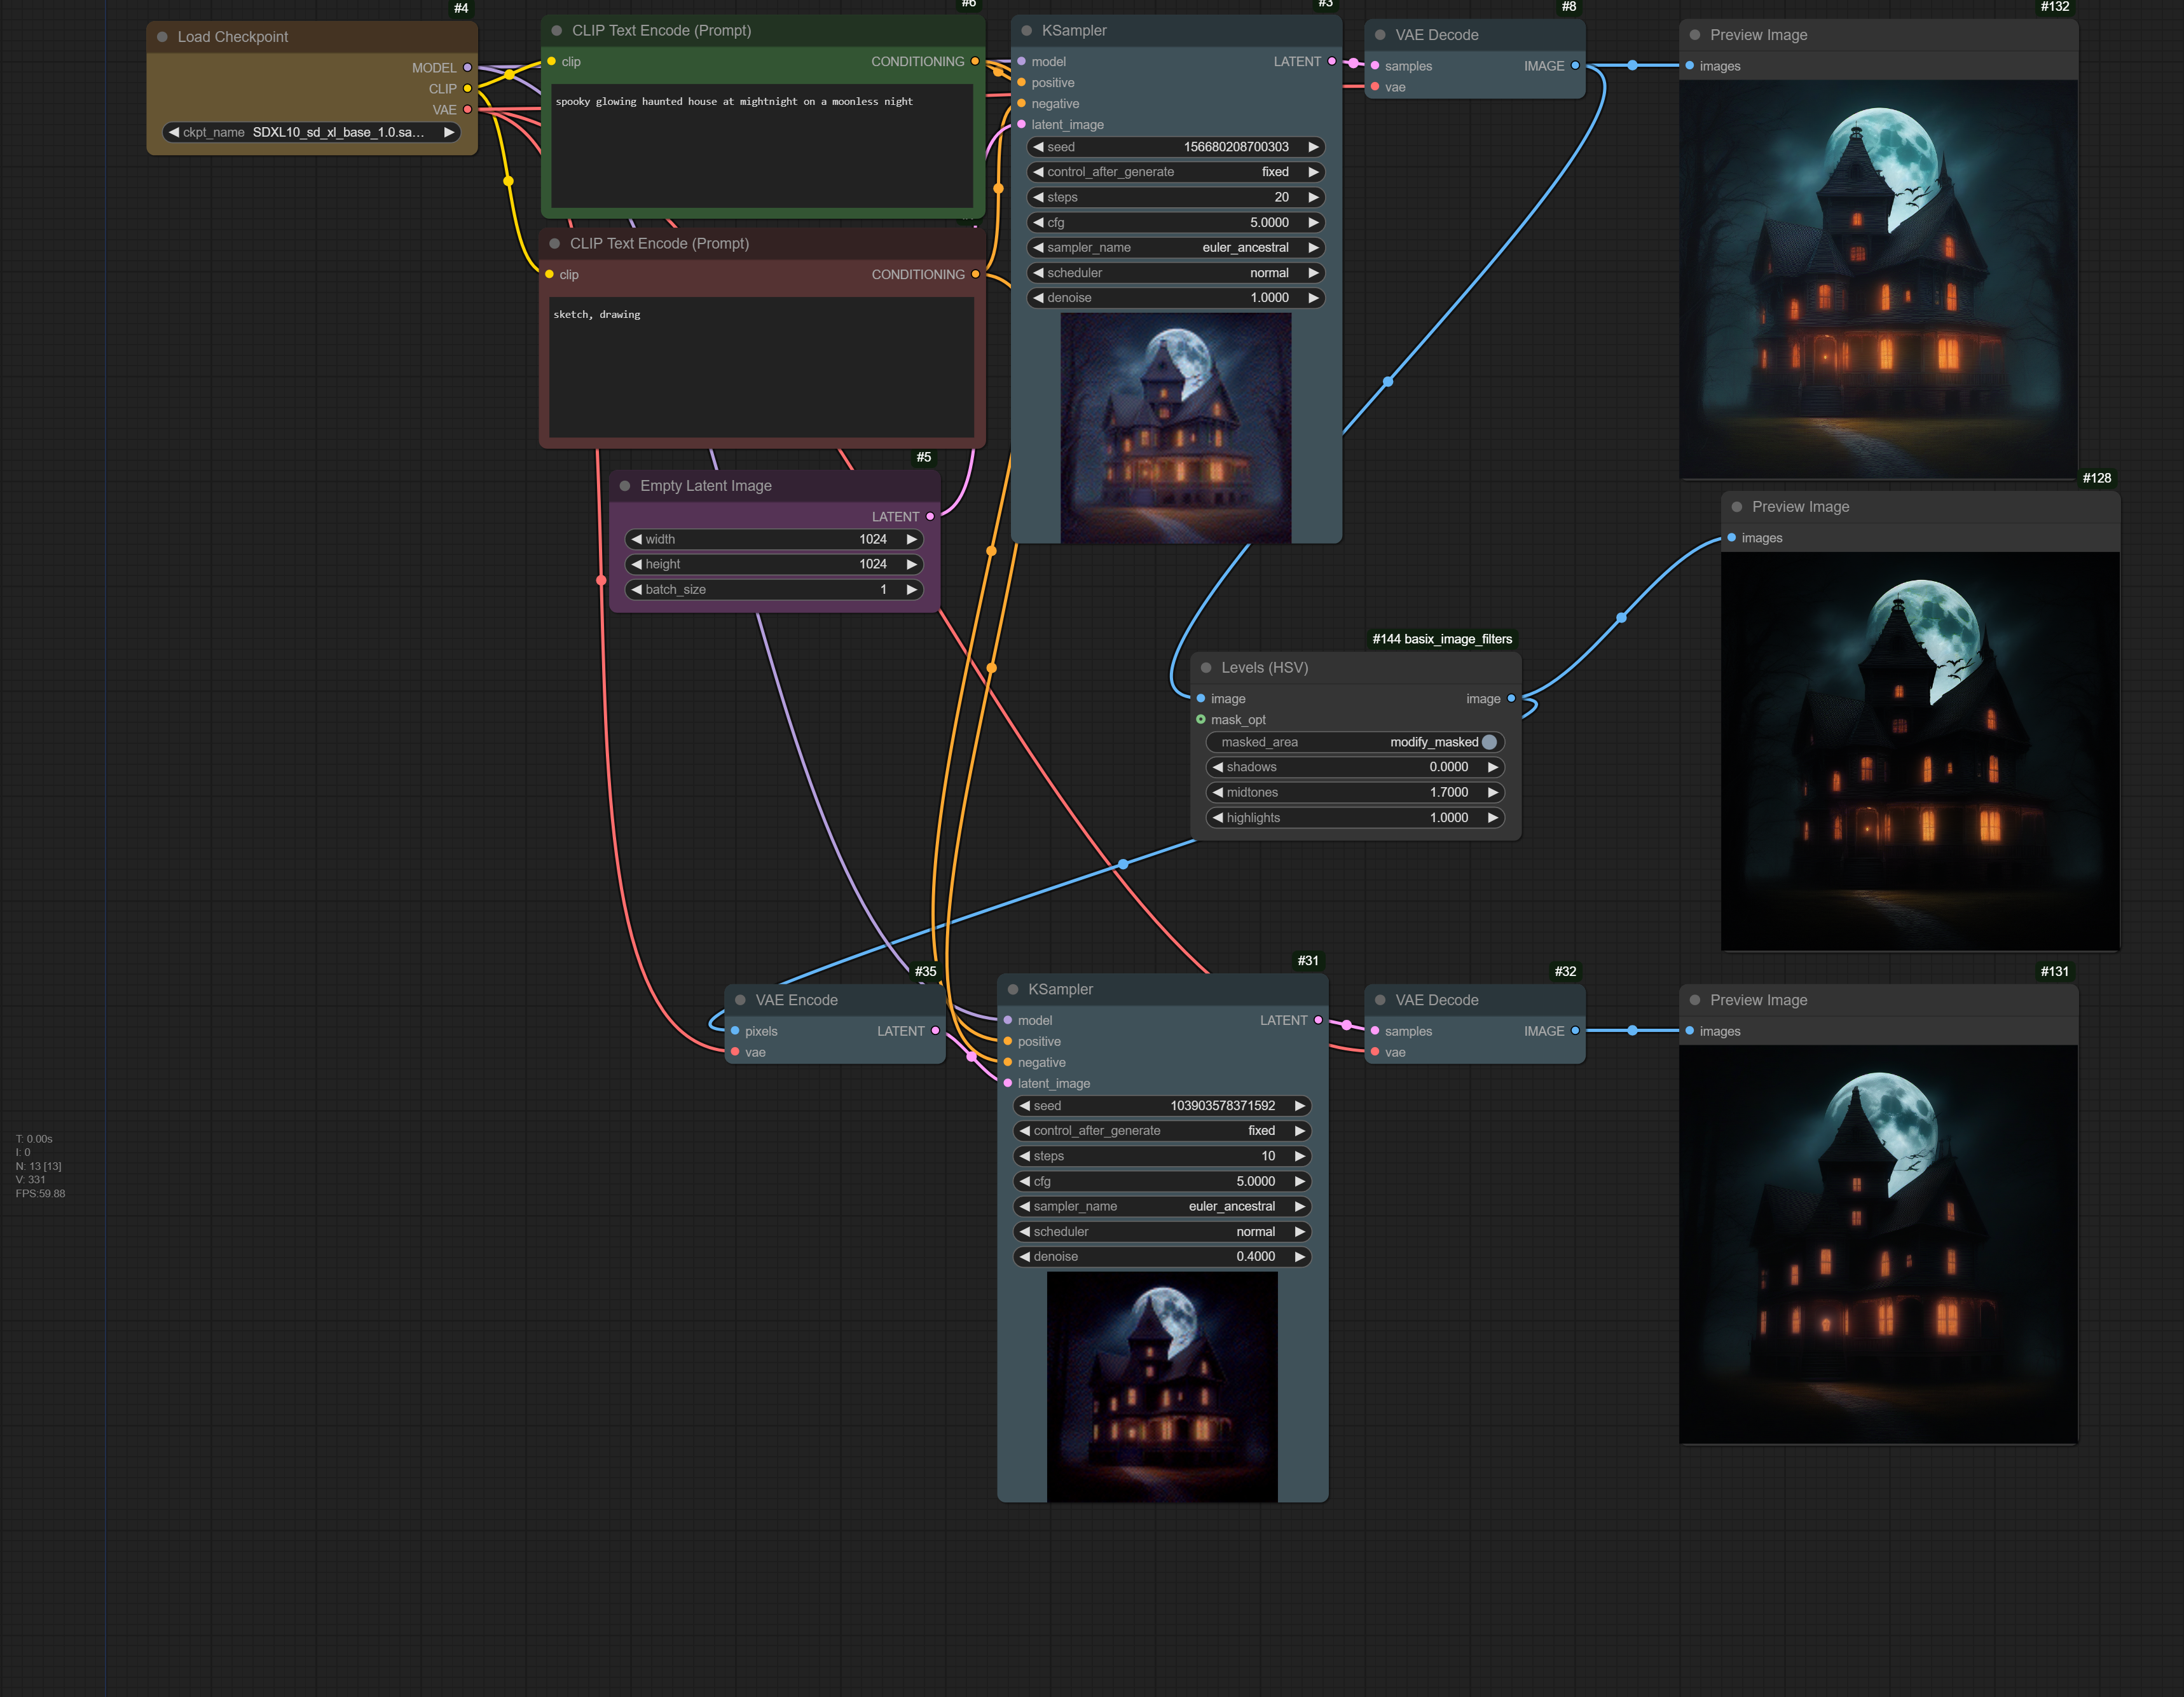
Task: Increase shadows value with right arrow
Action: 1493,767
